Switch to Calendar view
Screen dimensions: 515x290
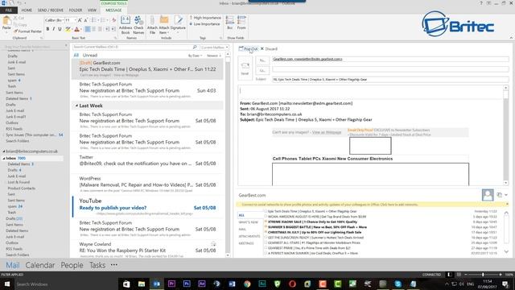coord(40,265)
